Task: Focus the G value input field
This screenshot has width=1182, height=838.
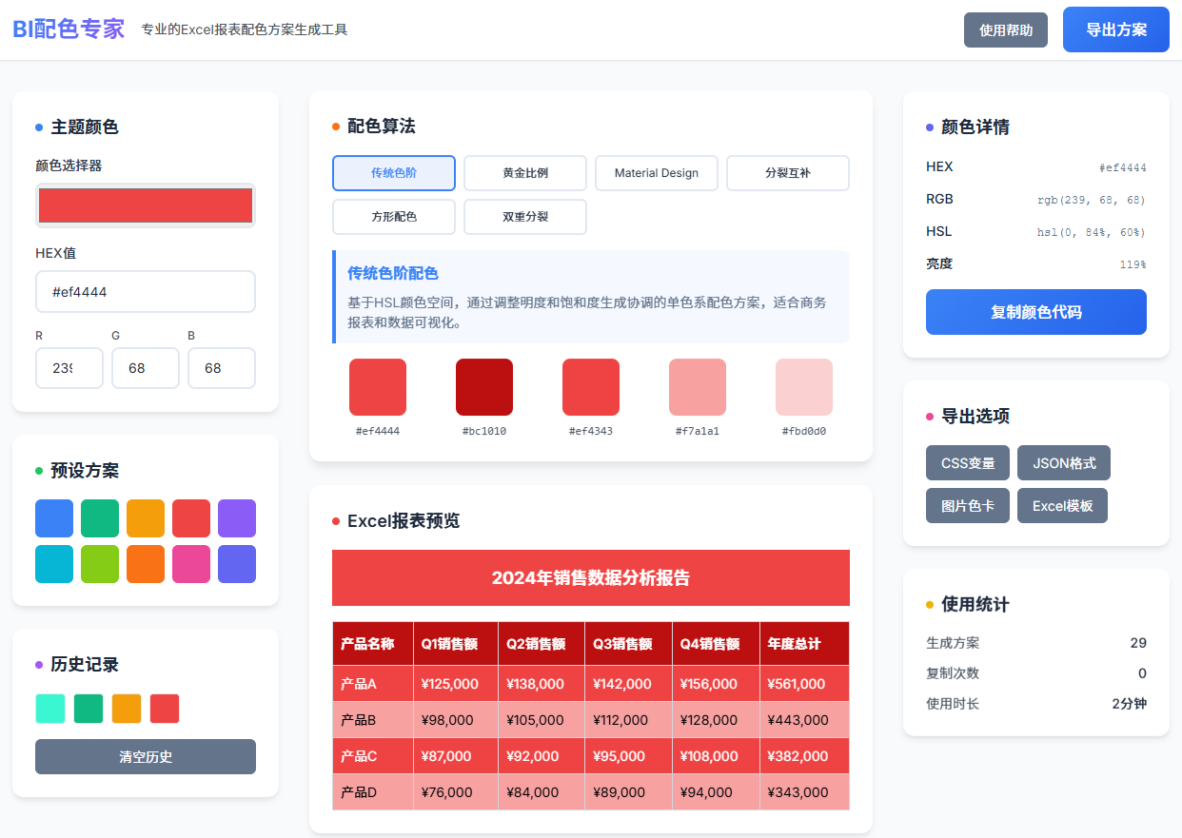Action: (x=146, y=368)
